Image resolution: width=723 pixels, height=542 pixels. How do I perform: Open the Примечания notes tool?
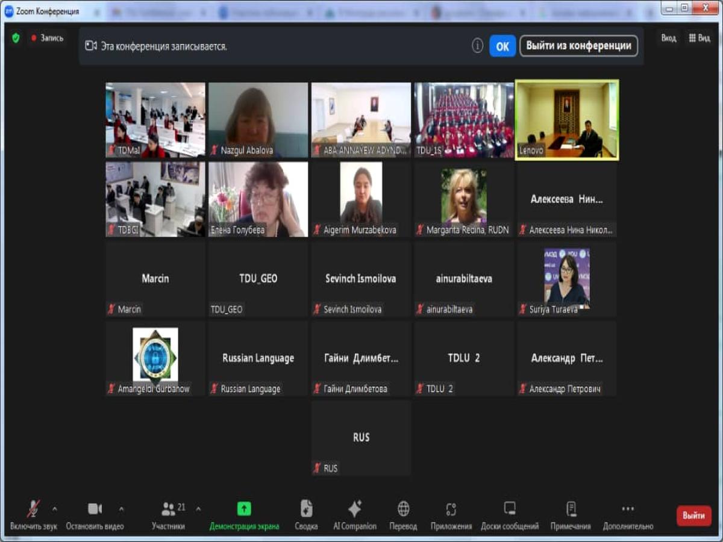click(571, 516)
